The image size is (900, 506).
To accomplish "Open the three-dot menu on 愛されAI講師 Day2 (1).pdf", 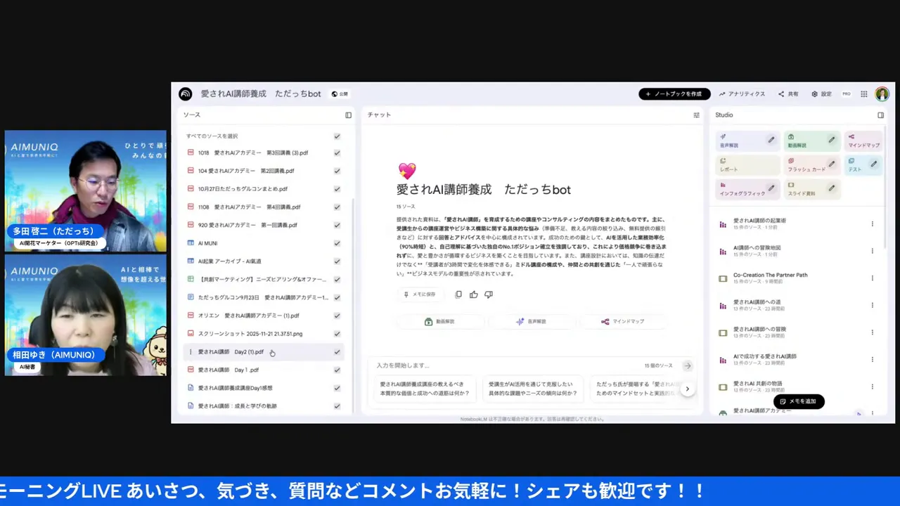I will coord(190,351).
